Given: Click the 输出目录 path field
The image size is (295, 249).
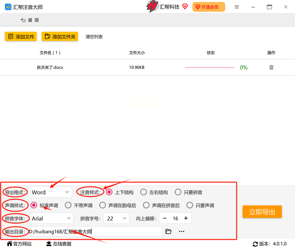Looking at the screenshot, I should tap(95, 231).
